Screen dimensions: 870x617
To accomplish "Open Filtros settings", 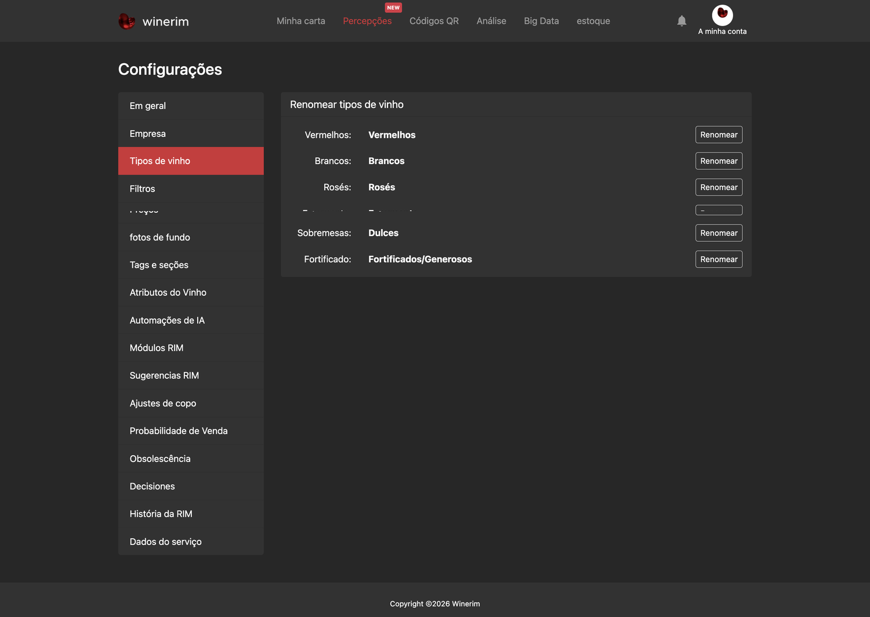I will (191, 188).
